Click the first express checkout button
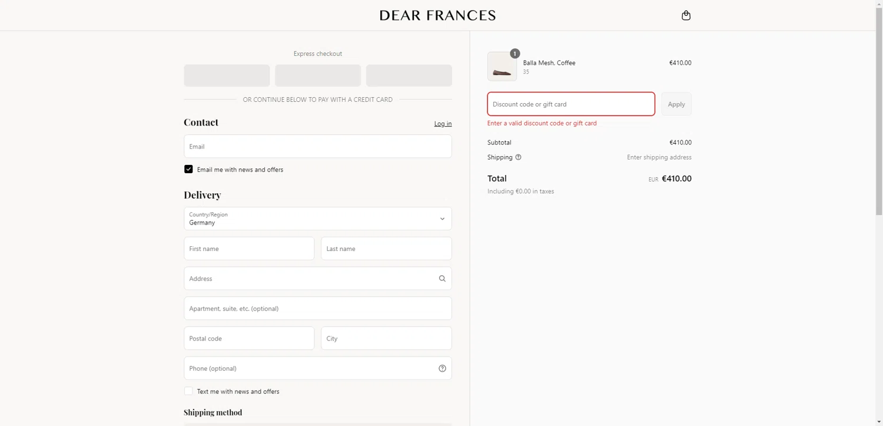Image resolution: width=883 pixels, height=426 pixels. click(x=227, y=75)
